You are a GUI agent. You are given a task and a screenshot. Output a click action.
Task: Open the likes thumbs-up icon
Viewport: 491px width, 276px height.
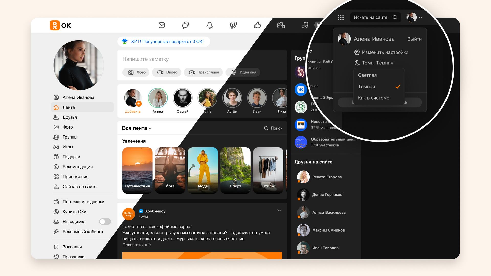(x=257, y=25)
